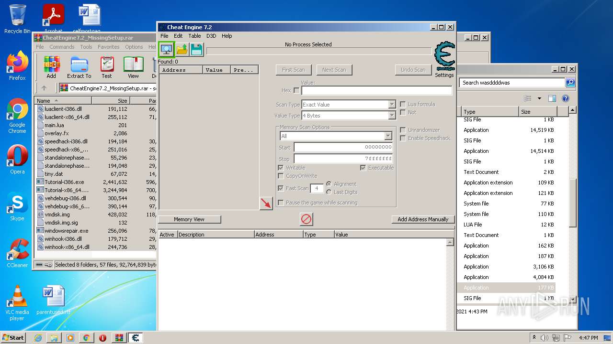Screen dimensions: 613x344
Task: Click the open folder icon in Cheat Engine
Action: (x=182, y=49)
